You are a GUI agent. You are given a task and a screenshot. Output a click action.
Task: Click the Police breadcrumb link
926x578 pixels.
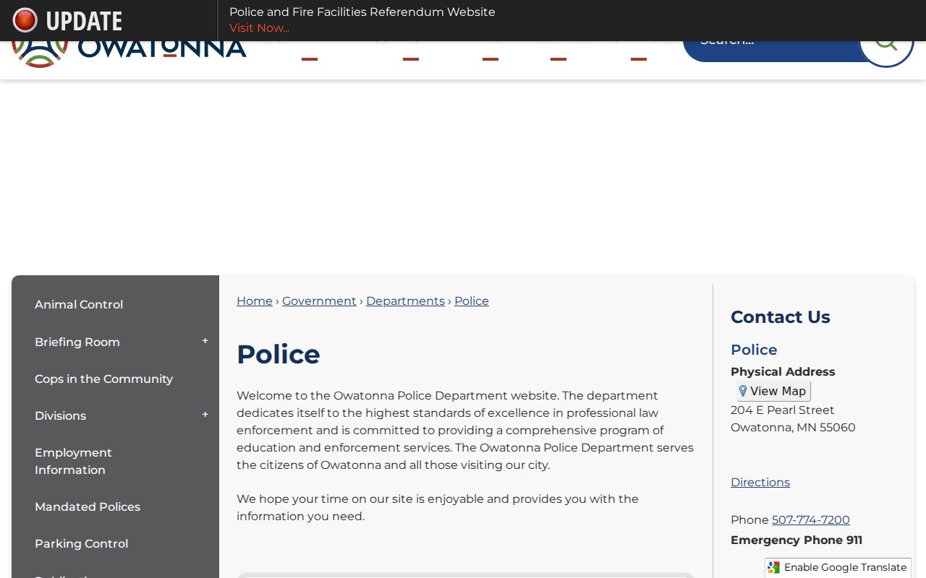click(x=472, y=301)
